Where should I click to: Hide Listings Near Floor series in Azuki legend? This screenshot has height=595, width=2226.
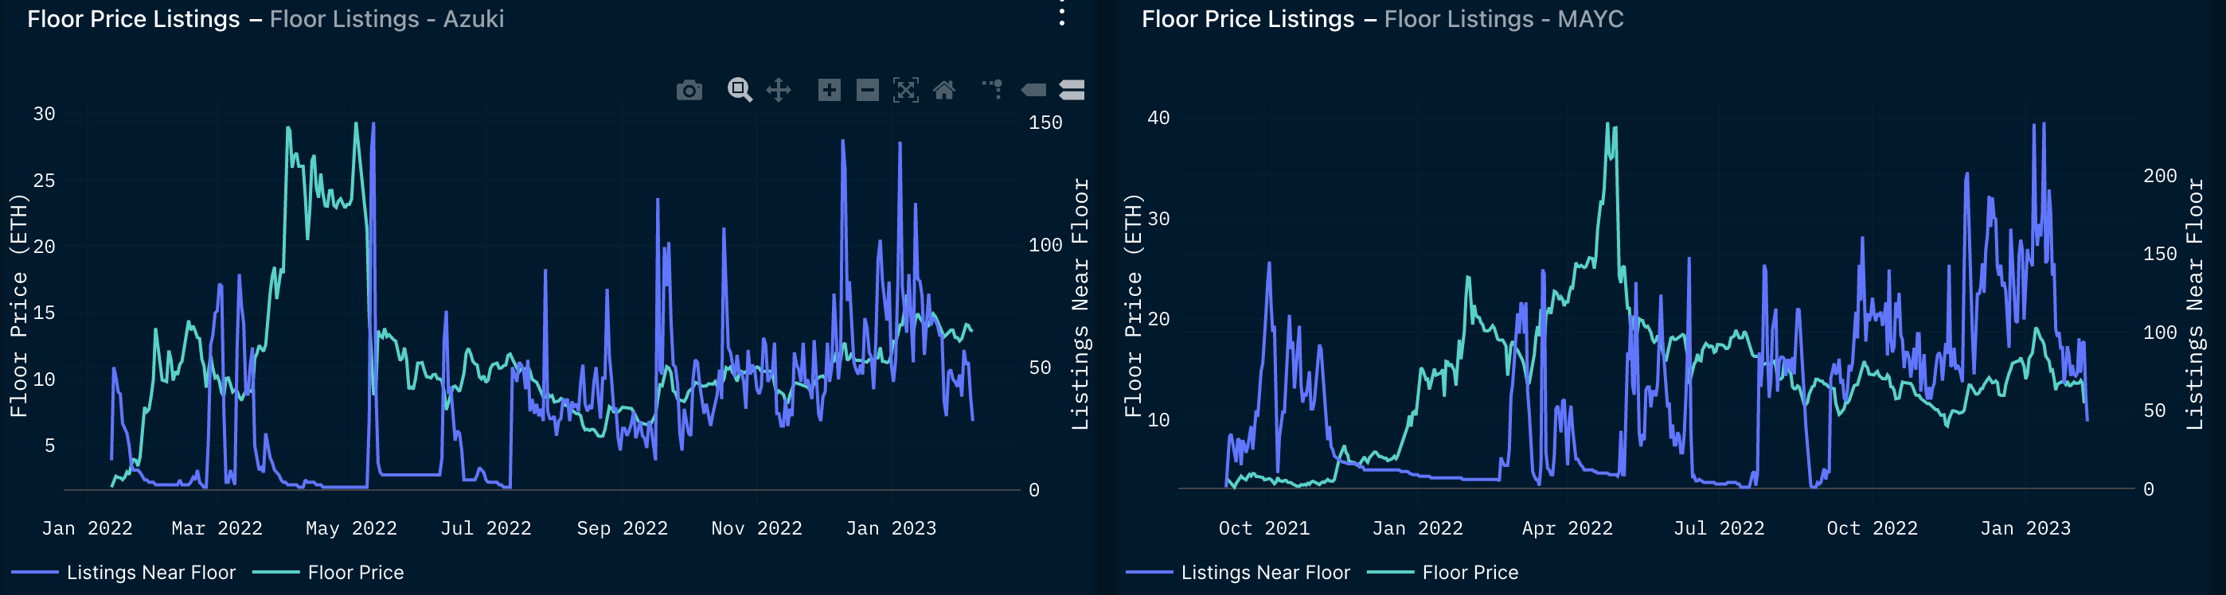(150, 573)
